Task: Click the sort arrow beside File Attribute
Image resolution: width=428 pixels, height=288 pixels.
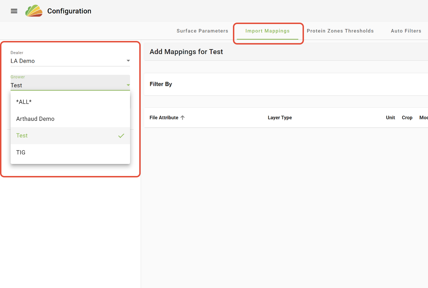Action: (x=183, y=118)
